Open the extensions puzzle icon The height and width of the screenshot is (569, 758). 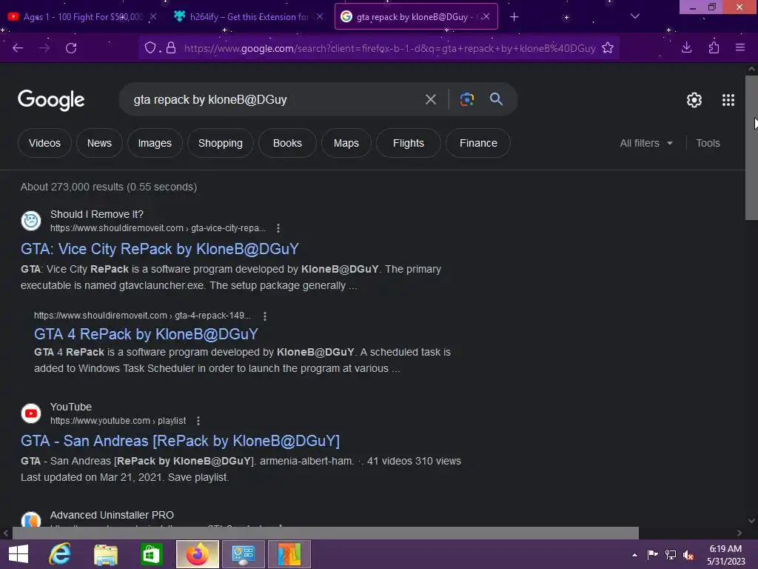click(x=714, y=47)
